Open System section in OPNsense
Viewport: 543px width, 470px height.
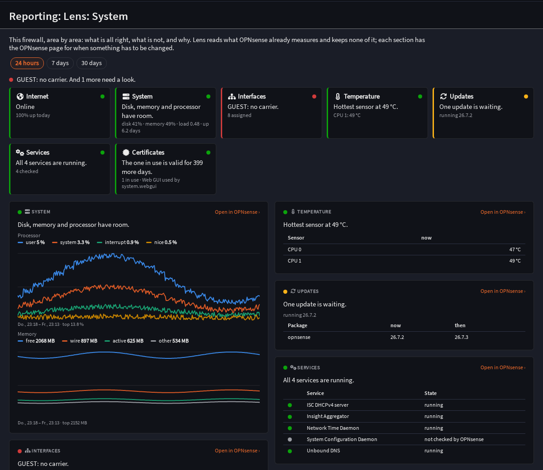tap(237, 212)
